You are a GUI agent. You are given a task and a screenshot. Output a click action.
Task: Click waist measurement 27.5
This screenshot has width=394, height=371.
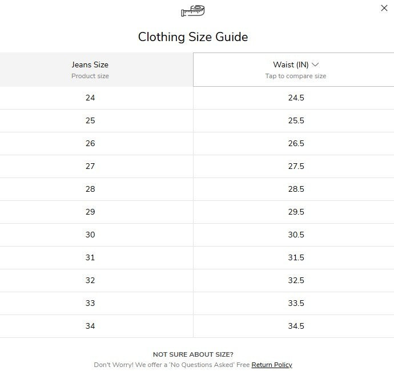tap(296, 166)
